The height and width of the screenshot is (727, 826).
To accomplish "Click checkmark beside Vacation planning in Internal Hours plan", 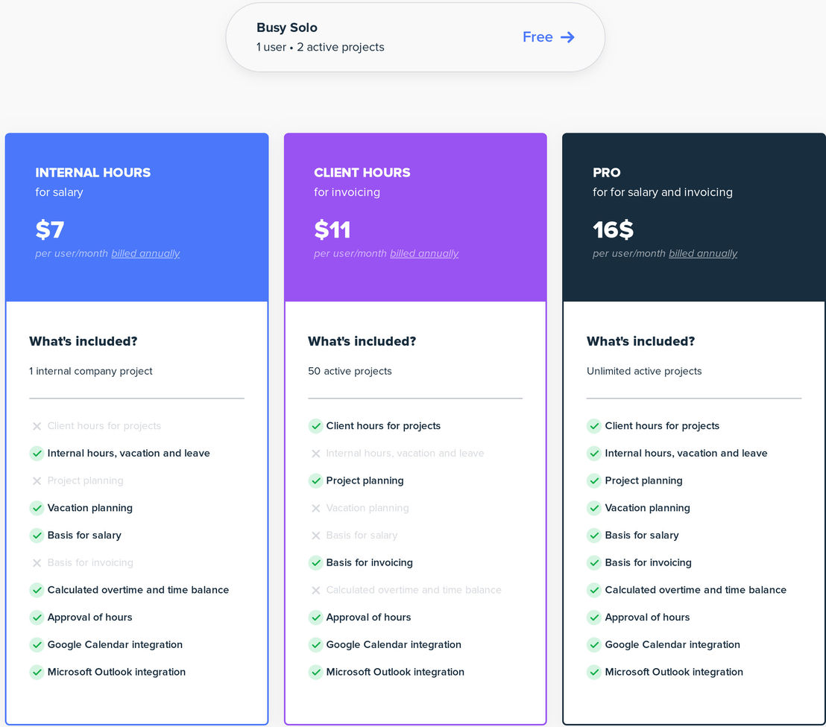I will (x=37, y=508).
